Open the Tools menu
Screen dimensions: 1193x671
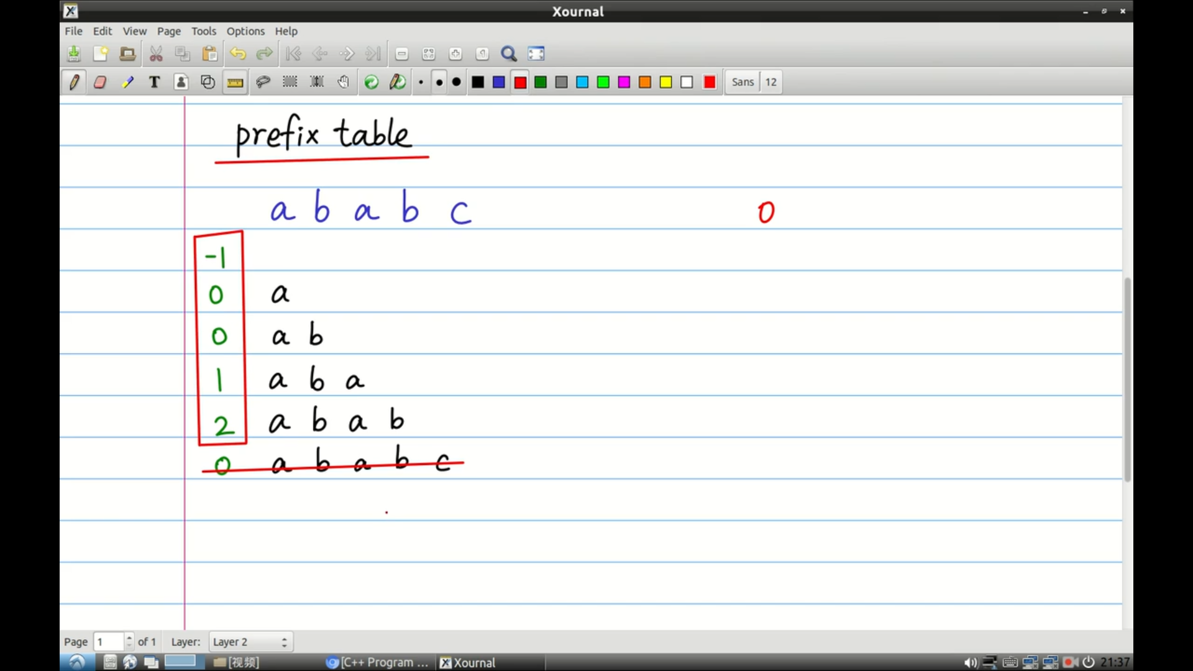tap(203, 31)
